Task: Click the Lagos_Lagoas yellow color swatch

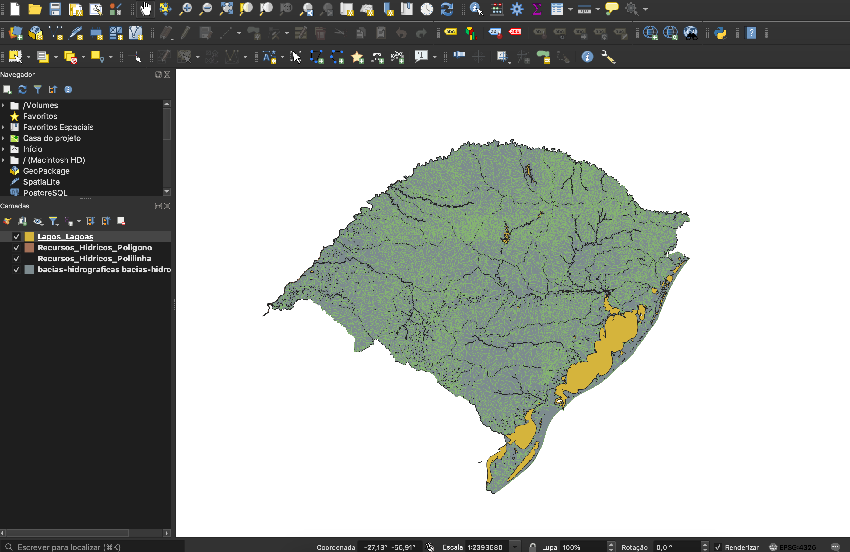Action: (x=29, y=237)
